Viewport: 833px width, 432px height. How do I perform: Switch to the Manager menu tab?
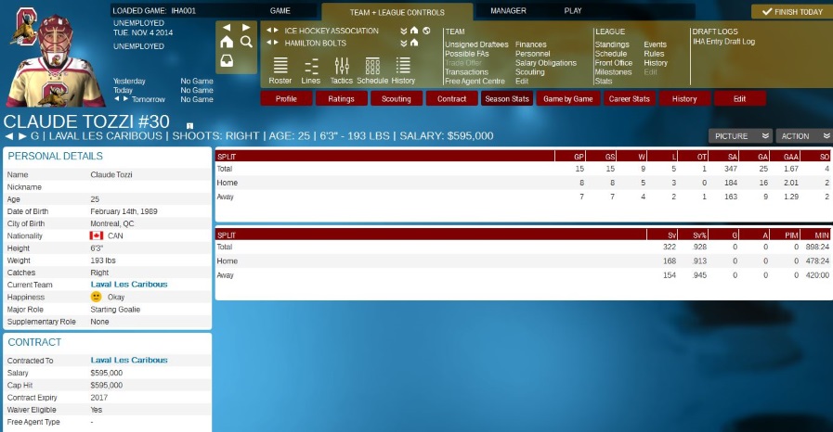click(508, 11)
